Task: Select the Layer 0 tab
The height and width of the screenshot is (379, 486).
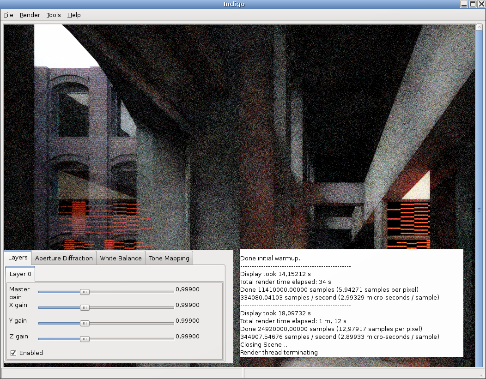Action: pos(20,274)
